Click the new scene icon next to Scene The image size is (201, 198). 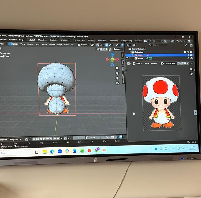coord(165,41)
